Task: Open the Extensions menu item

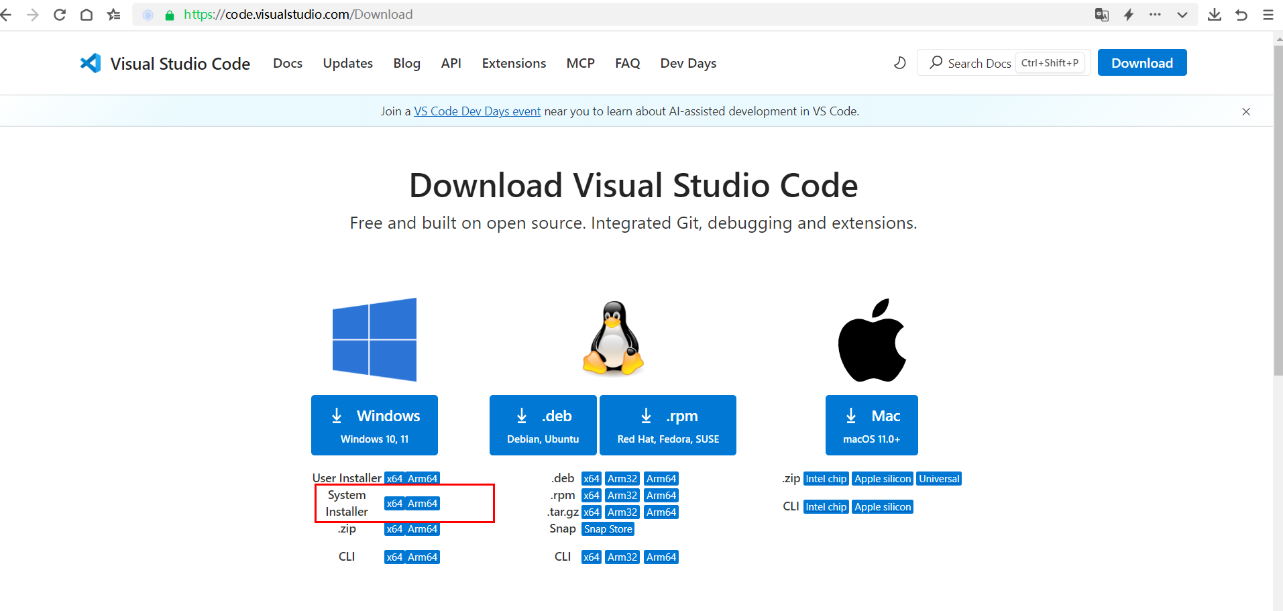Action: pyautogui.click(x=514, y=63)
